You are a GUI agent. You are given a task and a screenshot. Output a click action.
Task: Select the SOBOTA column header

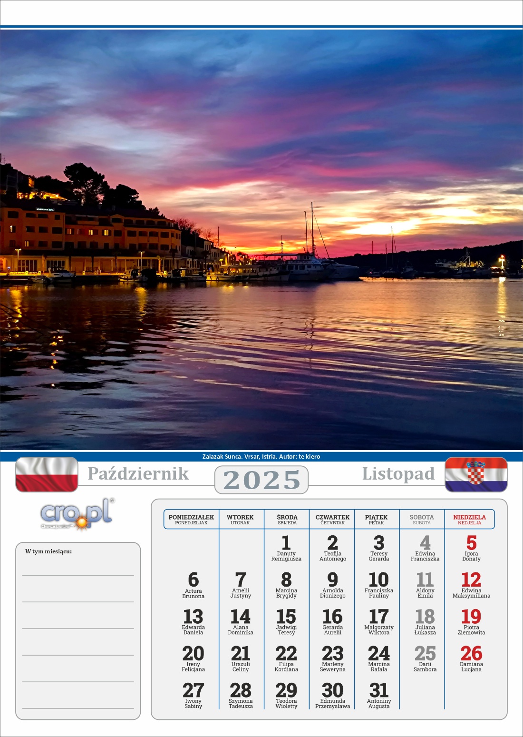click(422, 519)
